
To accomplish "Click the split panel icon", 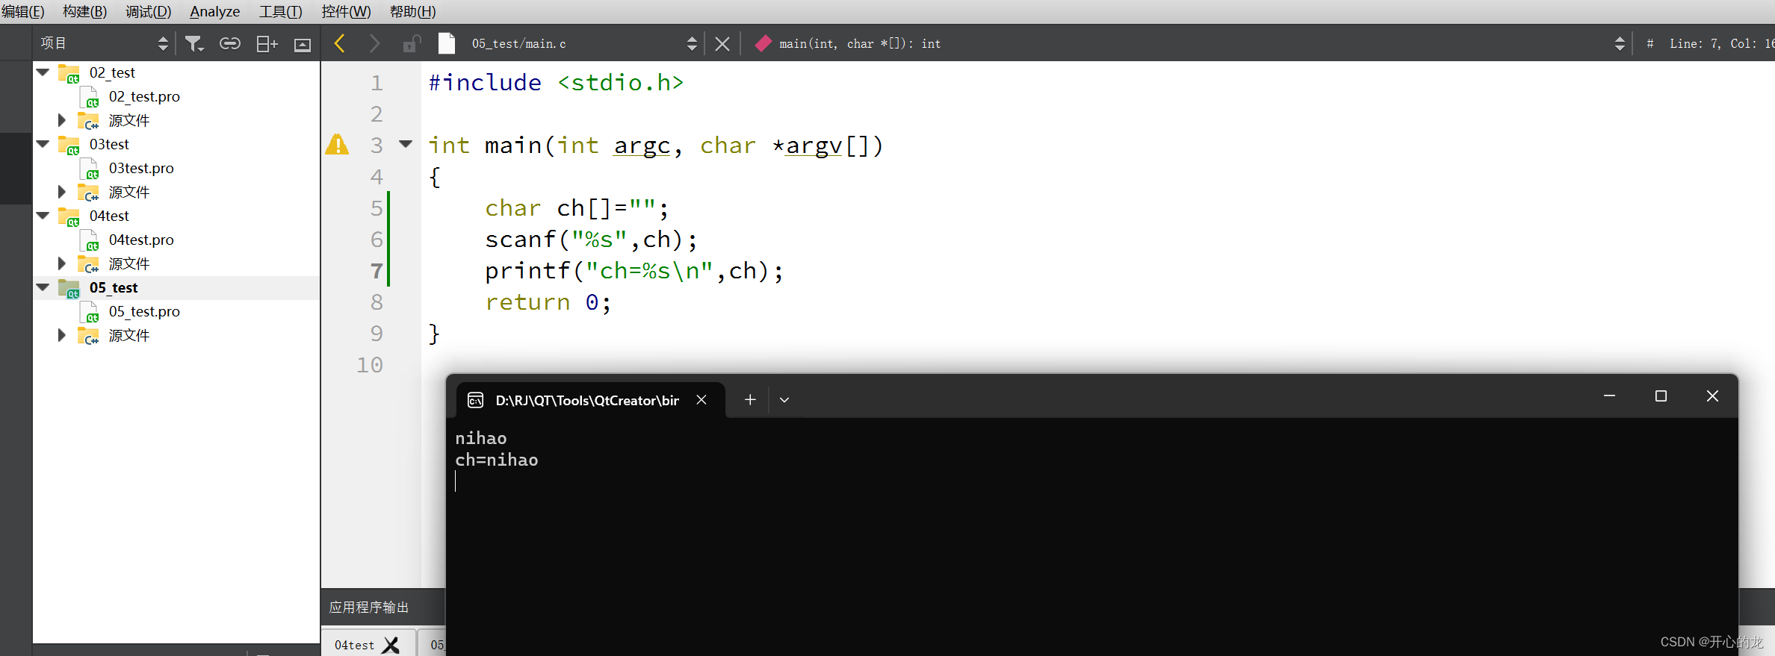I will pos(267,44).
